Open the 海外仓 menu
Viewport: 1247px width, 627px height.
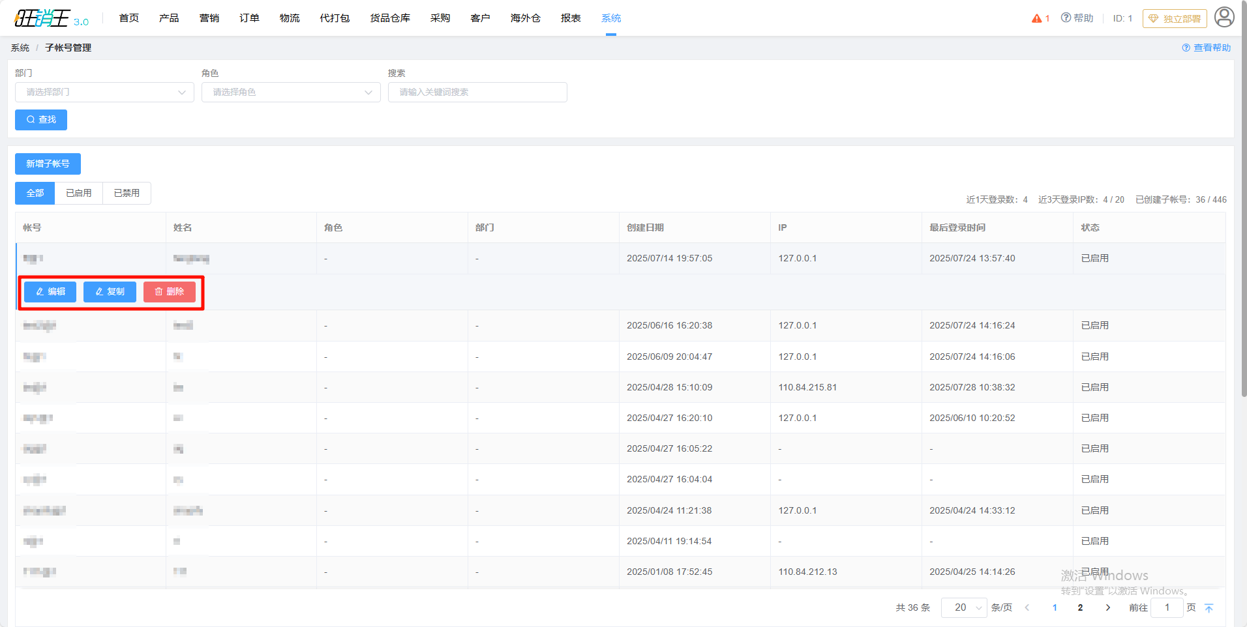526,18
